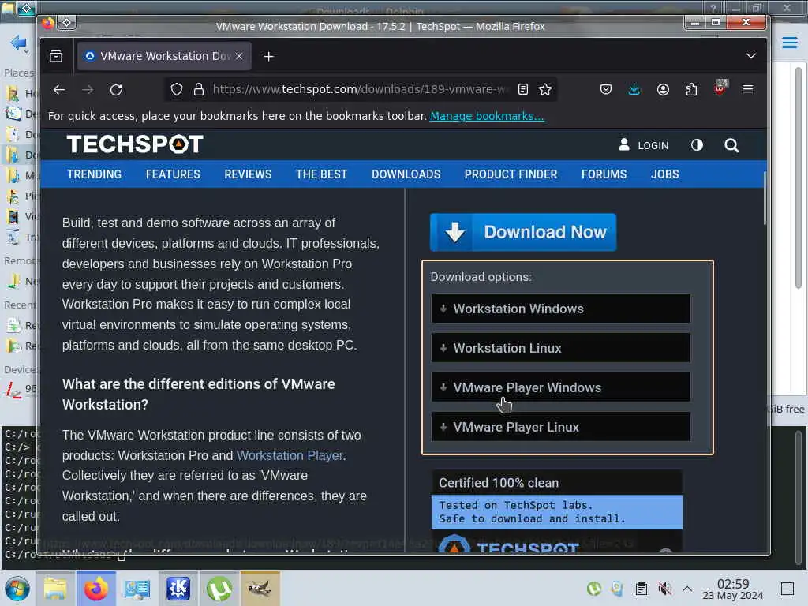Go back with the Firefox back arrow
Viewport: 808px width, 606px height.
click(x=59, y=90)
